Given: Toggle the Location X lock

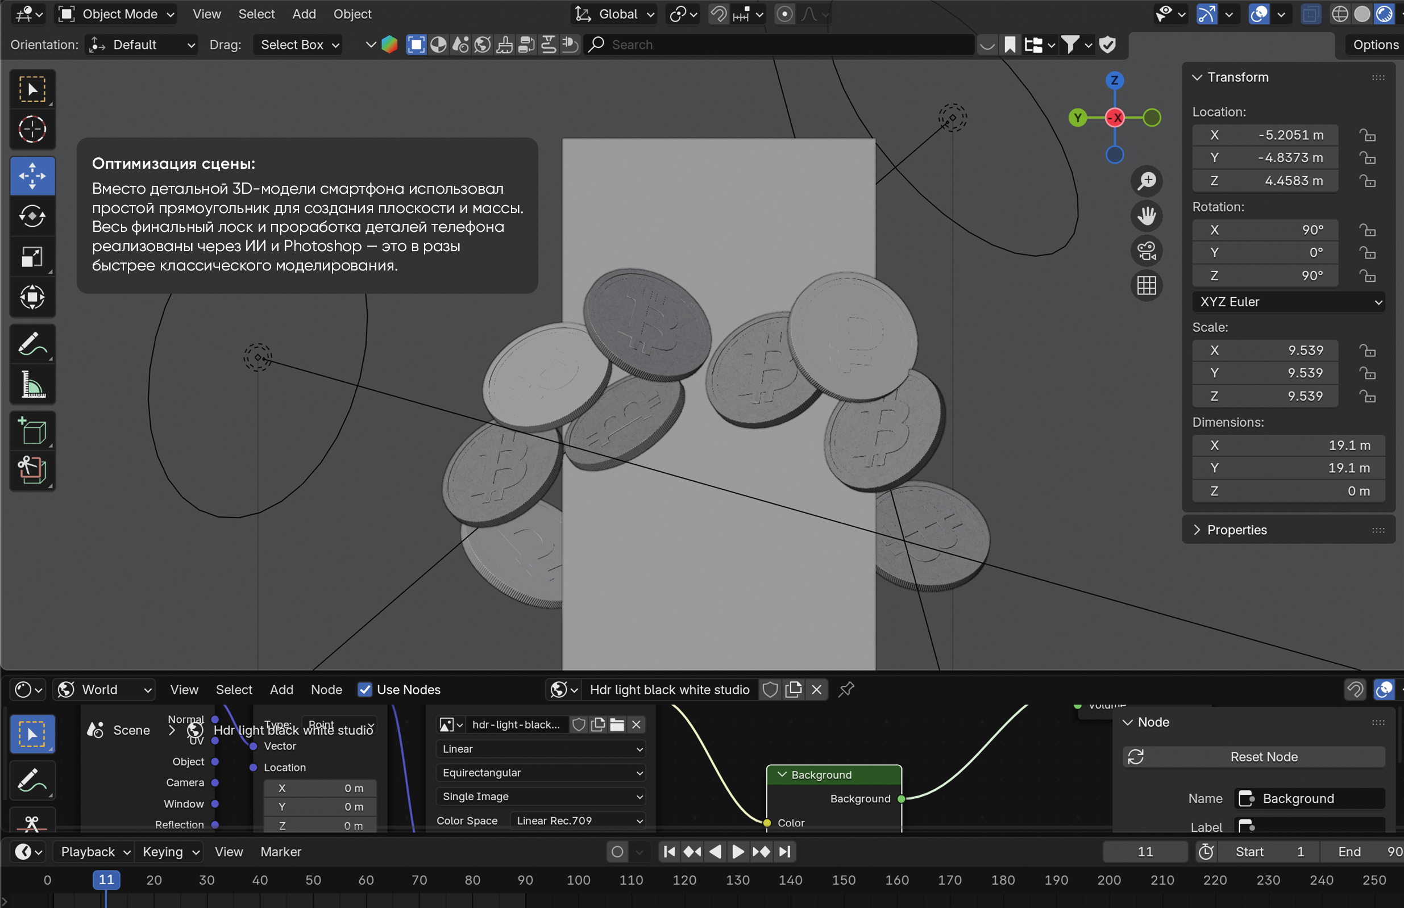Looking at the screenshot, I should coord(1368,135).
